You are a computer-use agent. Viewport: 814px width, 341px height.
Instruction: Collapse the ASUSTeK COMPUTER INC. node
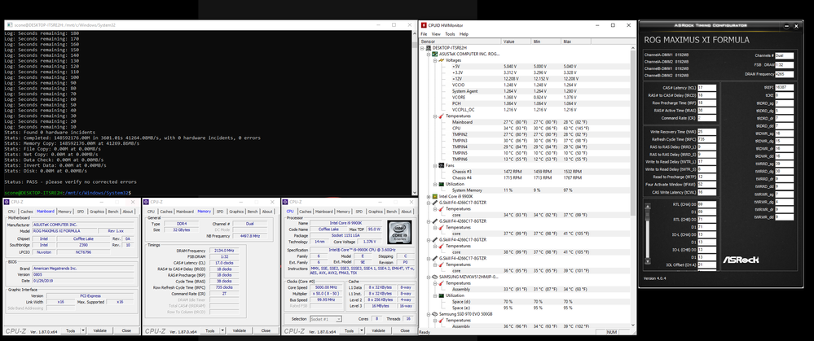click(x=429, y=54)
